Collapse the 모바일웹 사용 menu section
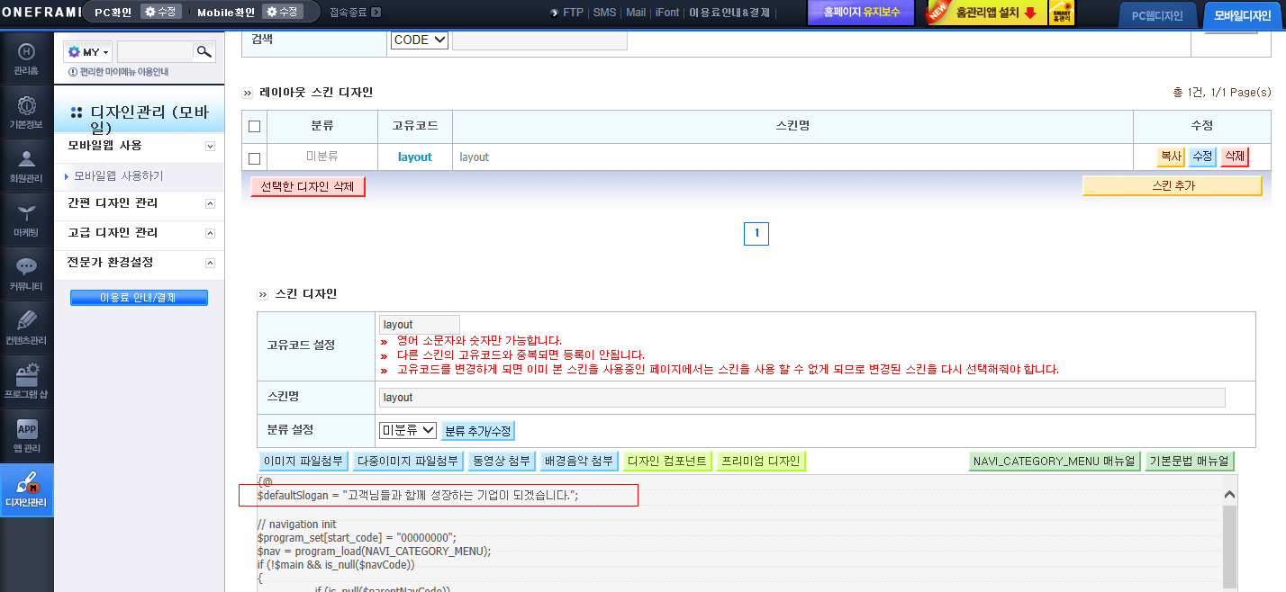 coord(211,146)
